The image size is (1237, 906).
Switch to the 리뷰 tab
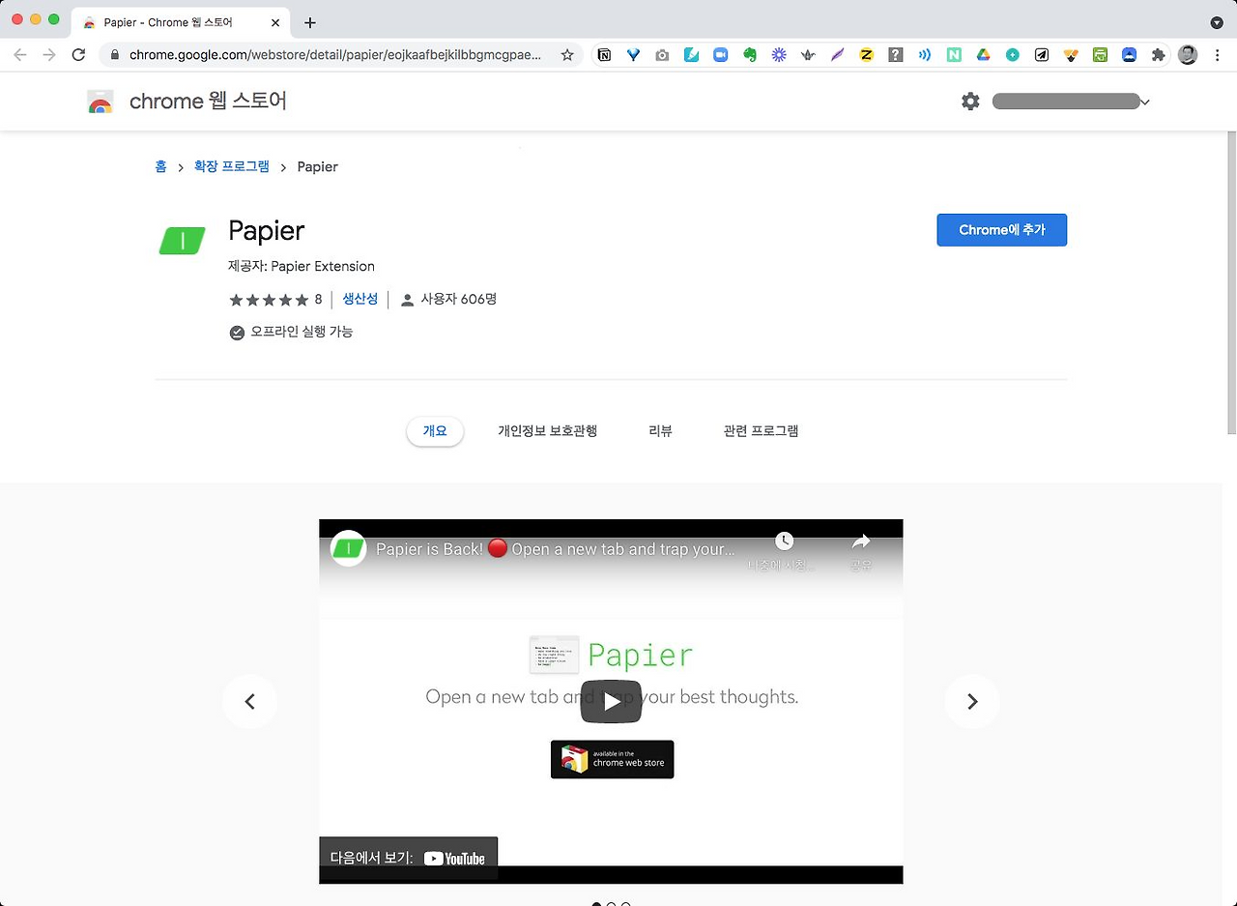coord(661,431)
